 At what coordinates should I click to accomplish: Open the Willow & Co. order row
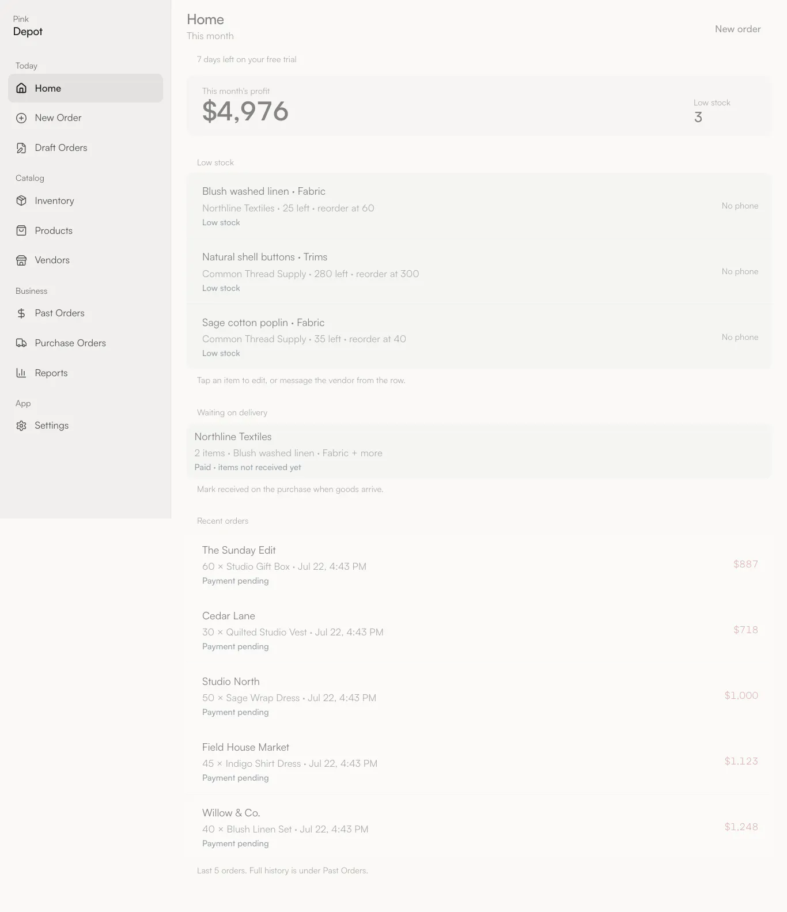(479, 827)
